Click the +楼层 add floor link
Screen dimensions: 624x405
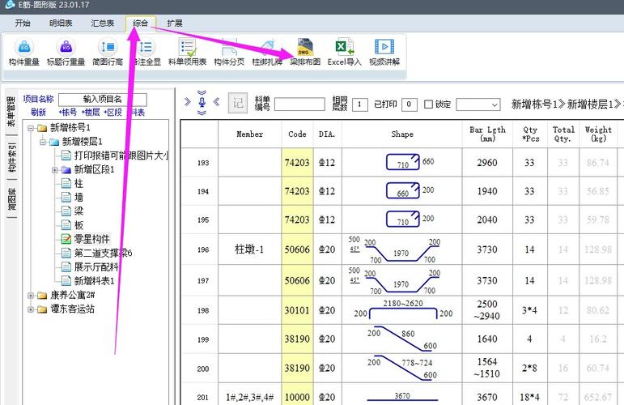click(x=91, y=113)
